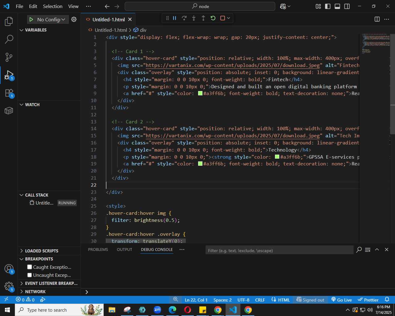Open editor More Actions ellipsis
Image resolution: width=395 pixels, height=316 pixels.
[x=387, y=19]
